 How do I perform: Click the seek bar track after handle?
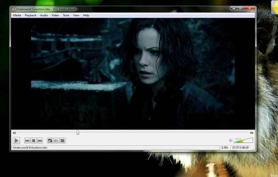(x=164, y=133)
